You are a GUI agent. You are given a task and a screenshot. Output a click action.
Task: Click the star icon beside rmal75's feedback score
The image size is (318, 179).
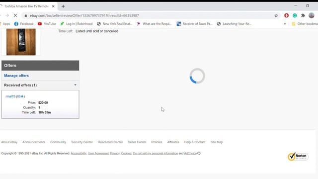tap(22, 96)
